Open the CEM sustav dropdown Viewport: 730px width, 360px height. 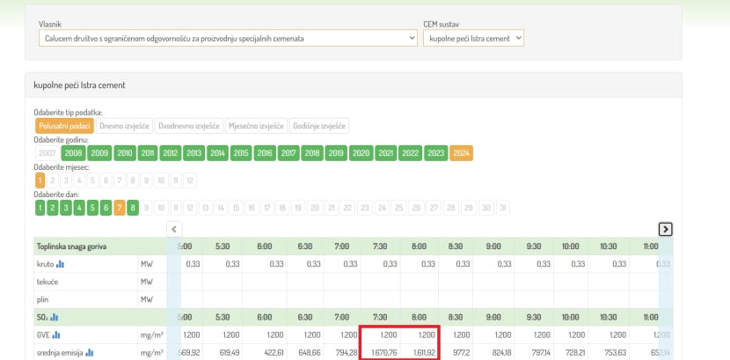[473, 38]
